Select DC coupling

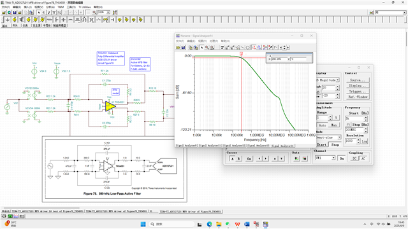pos(354,158)
